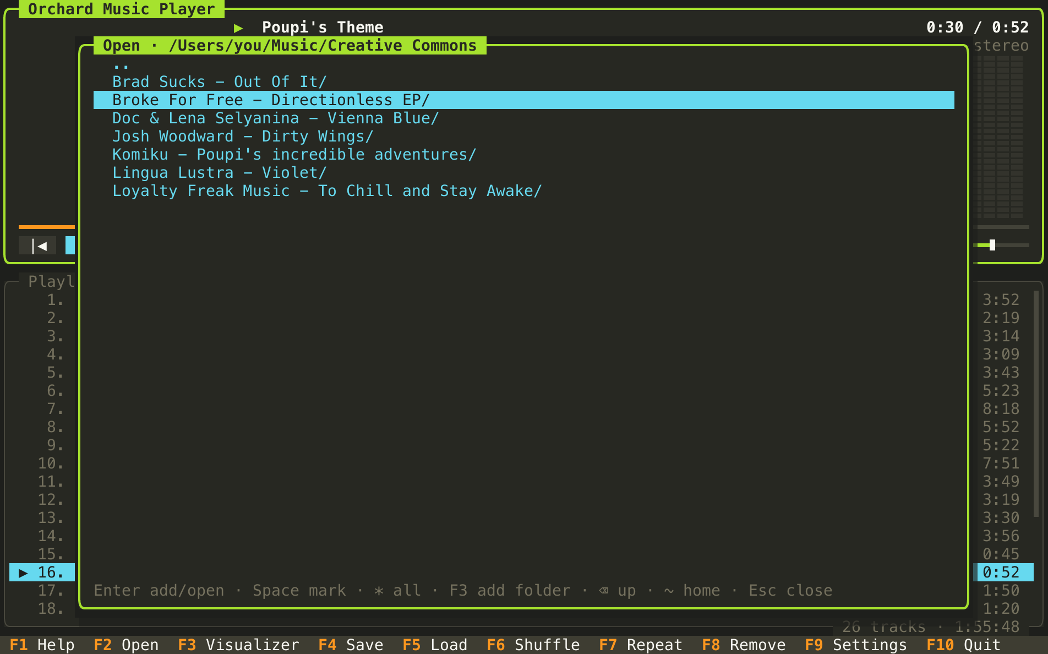The height and width of the screenshot is (654, 1048).
Task: Click F8 Remove in function bar
Action: tap(744, 645)
